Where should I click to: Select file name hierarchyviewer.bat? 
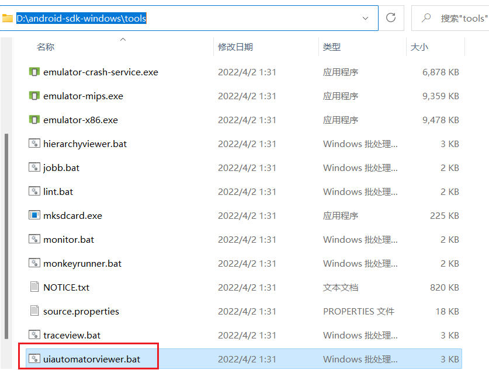tap(85, 144)
